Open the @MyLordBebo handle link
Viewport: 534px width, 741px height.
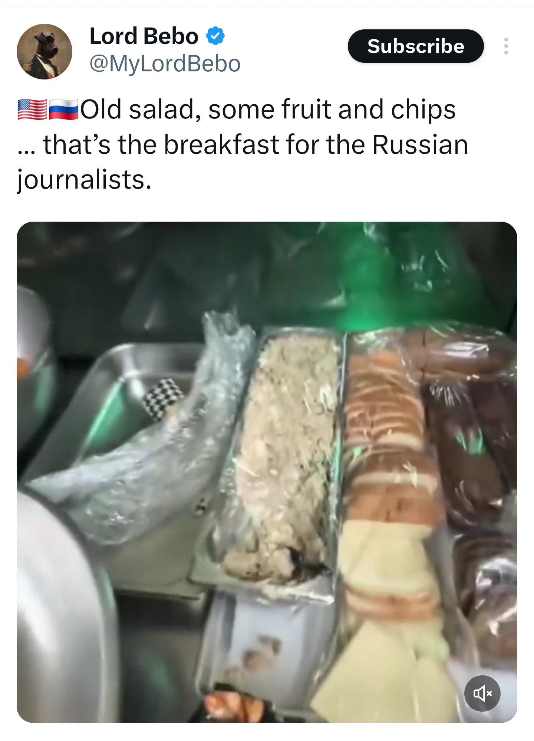coord(165,63)
